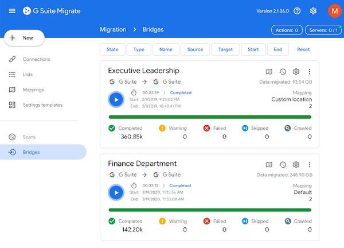Open the Finance Department bridge settings gear

point(296,165)
